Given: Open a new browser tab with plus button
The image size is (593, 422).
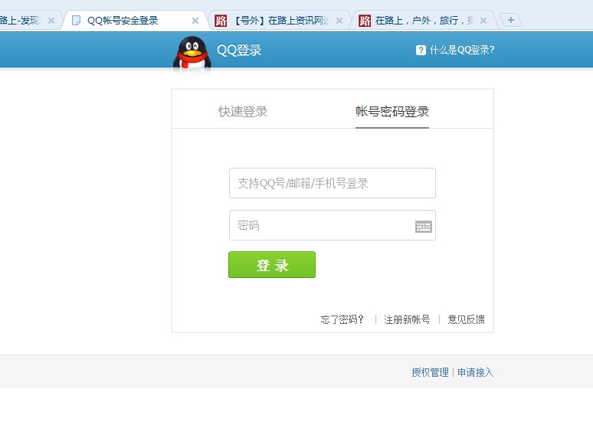Looking at the screenshot, I should pos(510,20).
